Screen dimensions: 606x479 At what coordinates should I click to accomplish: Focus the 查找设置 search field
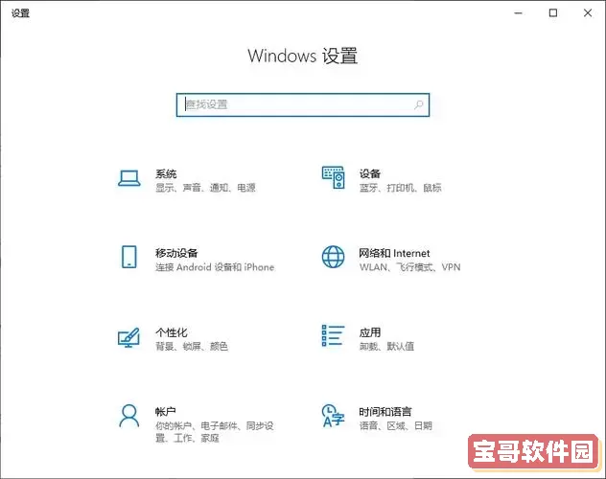[303, 104]
